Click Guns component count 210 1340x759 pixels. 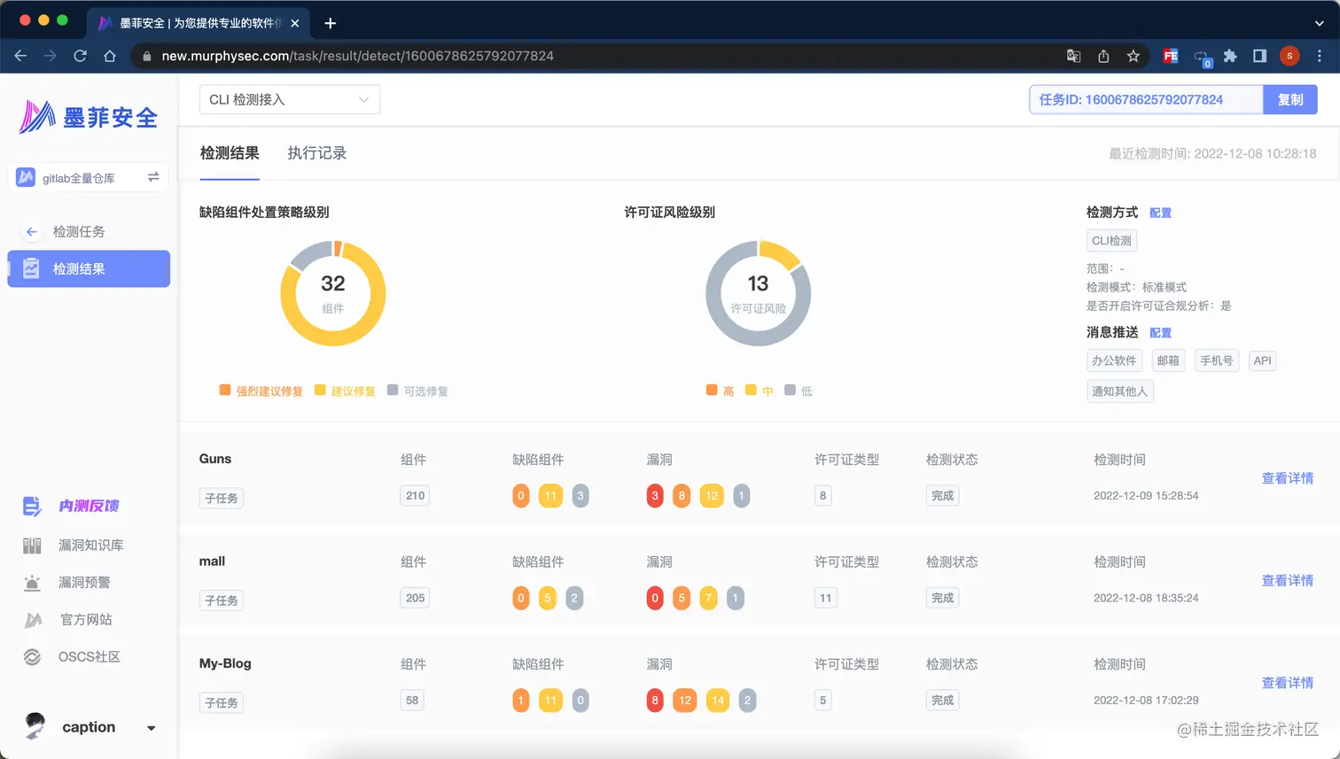pyautogui.click(x=415, y=496)
